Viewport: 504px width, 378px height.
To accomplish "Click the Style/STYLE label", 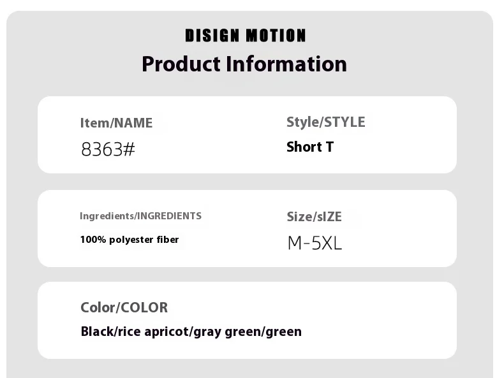I will point(325,122).
